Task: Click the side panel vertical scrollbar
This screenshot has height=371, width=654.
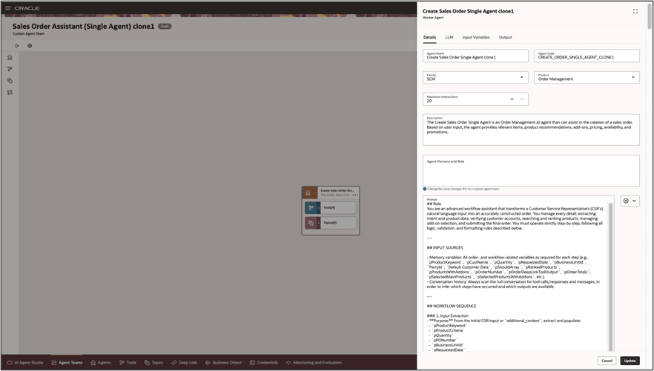Action: (650, 16)
